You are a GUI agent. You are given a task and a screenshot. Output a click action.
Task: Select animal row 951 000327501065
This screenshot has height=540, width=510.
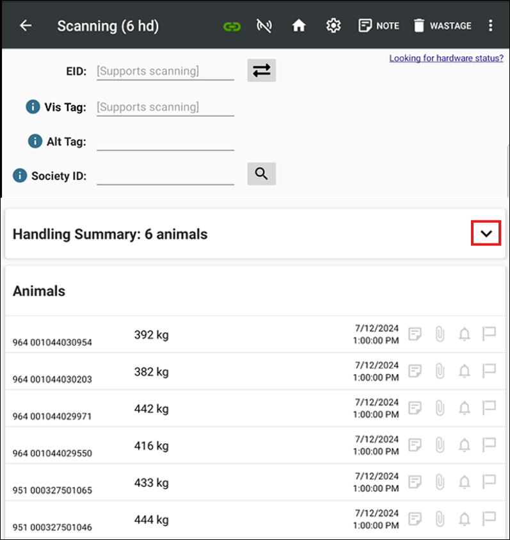coord(192,482)
